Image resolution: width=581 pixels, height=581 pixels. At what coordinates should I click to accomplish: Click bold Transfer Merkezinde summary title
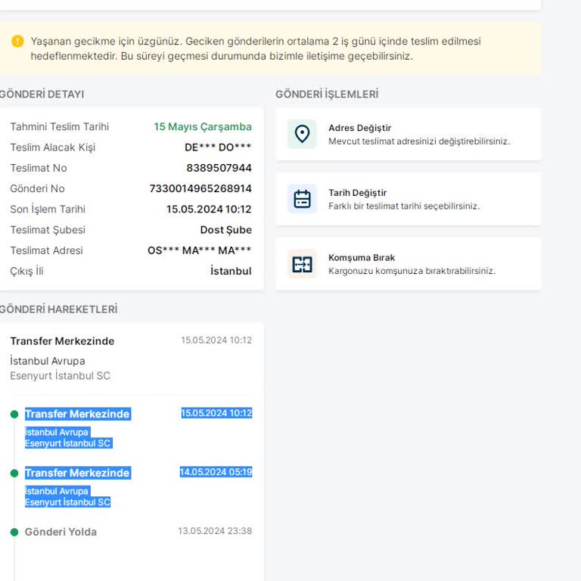(62, 341)
